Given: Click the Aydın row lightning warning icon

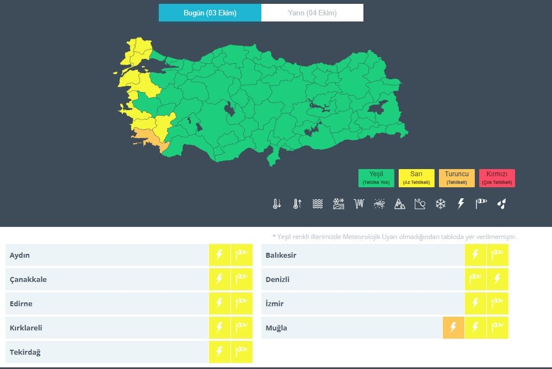Looking at the screenshot, I should (x=219, y=255).
